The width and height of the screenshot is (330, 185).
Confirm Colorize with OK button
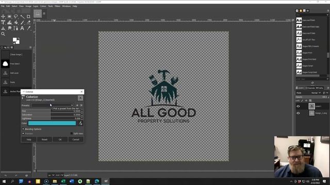(x=60, y=139)
